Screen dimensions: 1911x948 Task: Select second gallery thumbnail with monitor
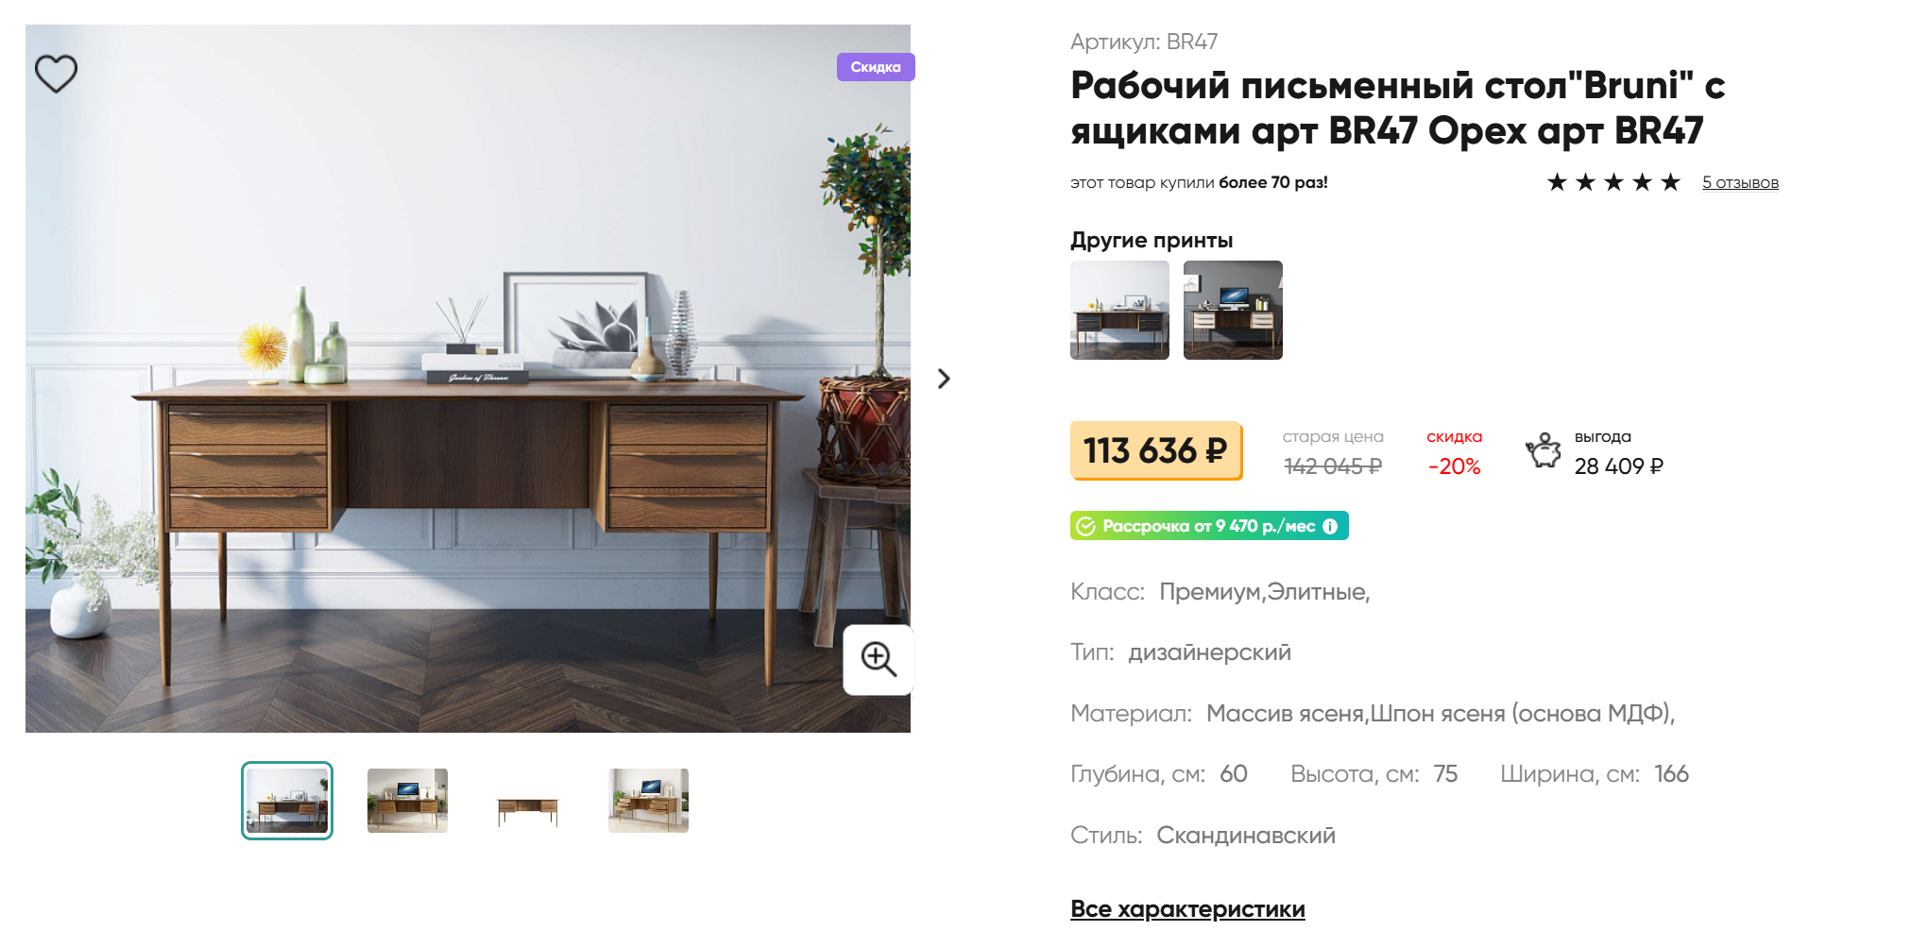407,801
